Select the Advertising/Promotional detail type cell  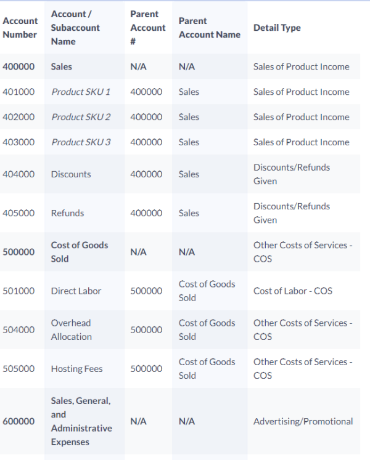[303, 421]
